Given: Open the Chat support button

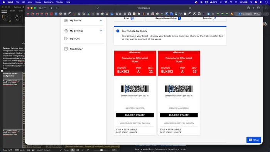Looking at the screenshot, I should 254,140.
